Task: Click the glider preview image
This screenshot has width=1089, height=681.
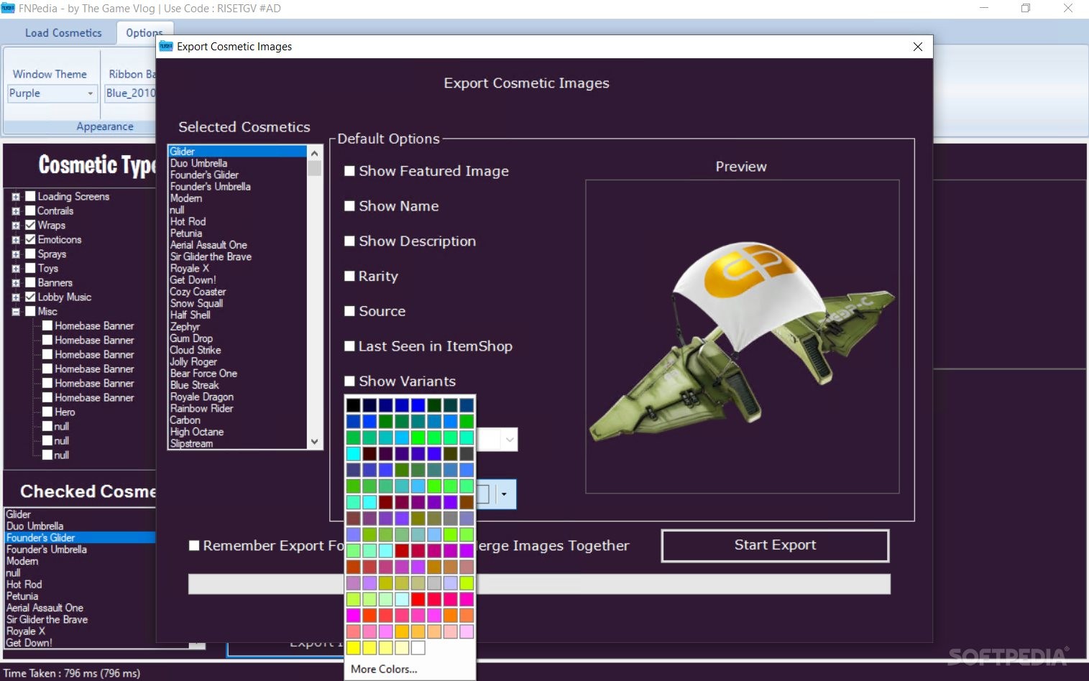Action: pos(742,336)
